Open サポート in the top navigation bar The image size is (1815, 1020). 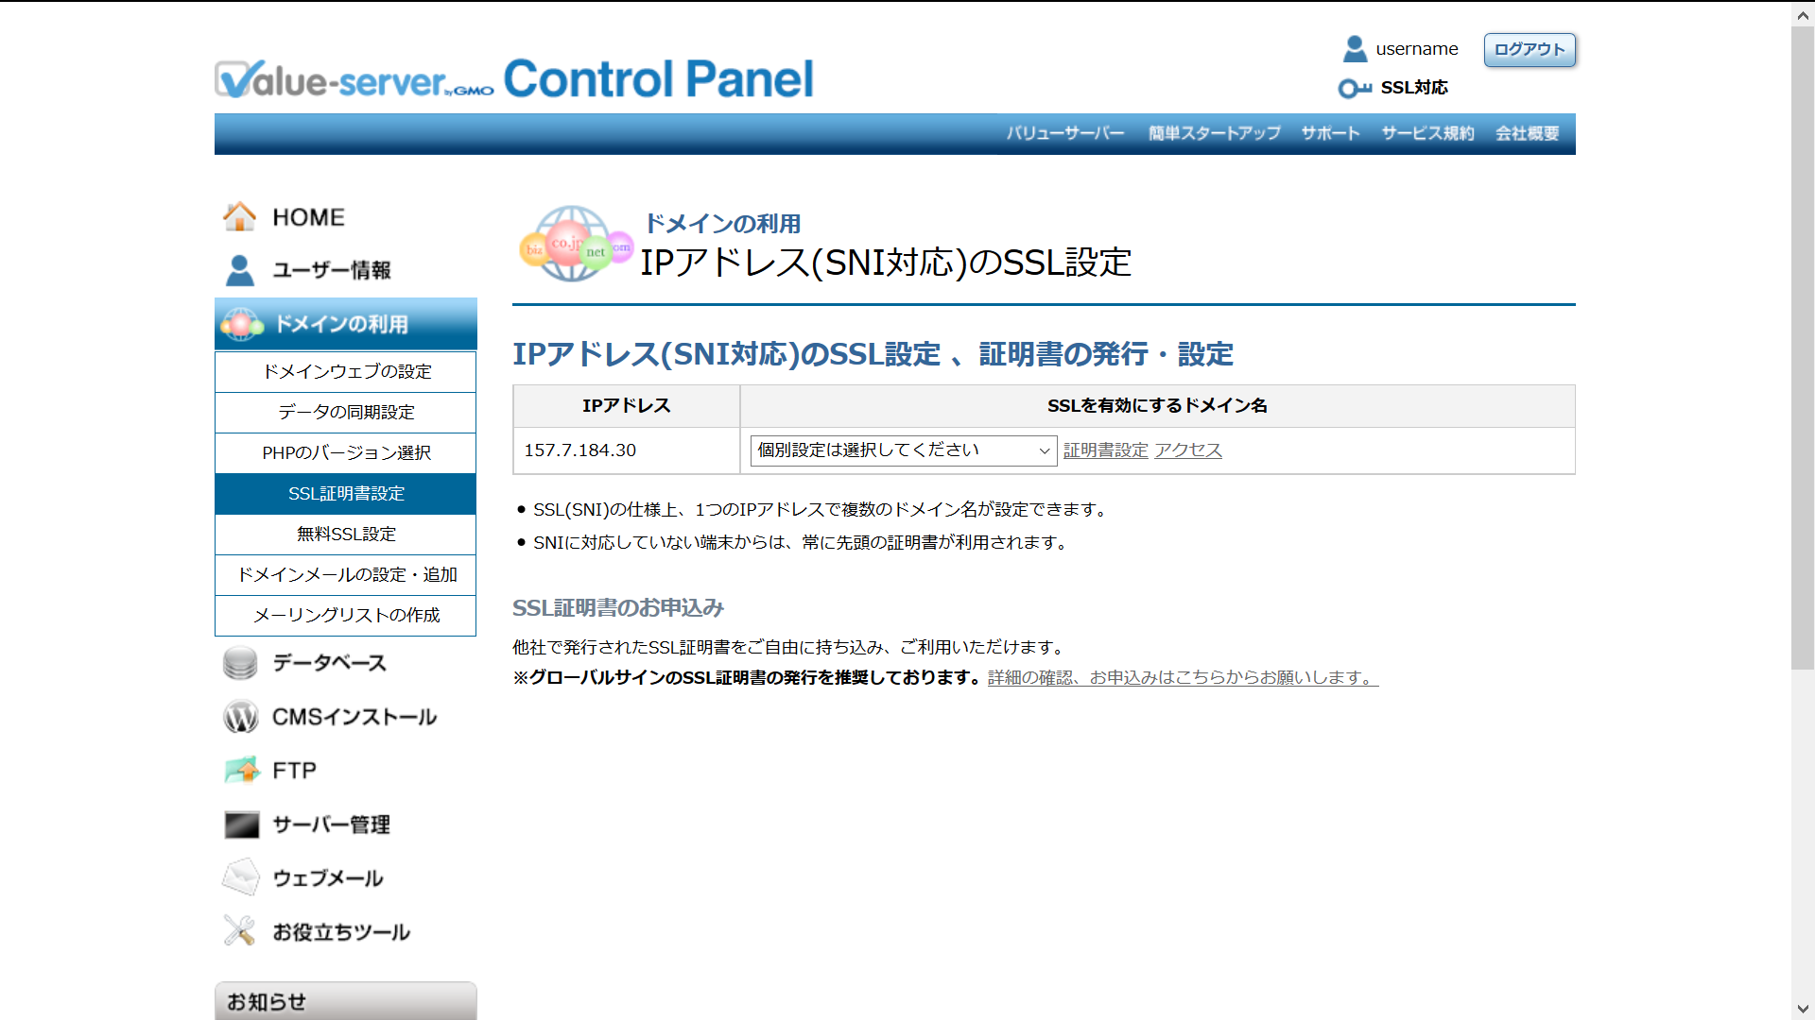(x=1330, y=133)
